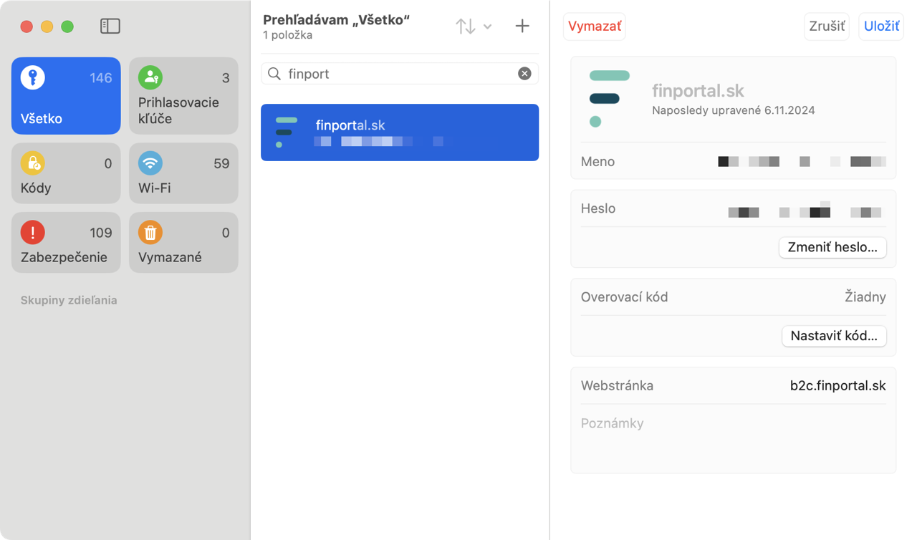917x540 pixels.
Task: Focus the search field containing finport
Action: [400, 74]
